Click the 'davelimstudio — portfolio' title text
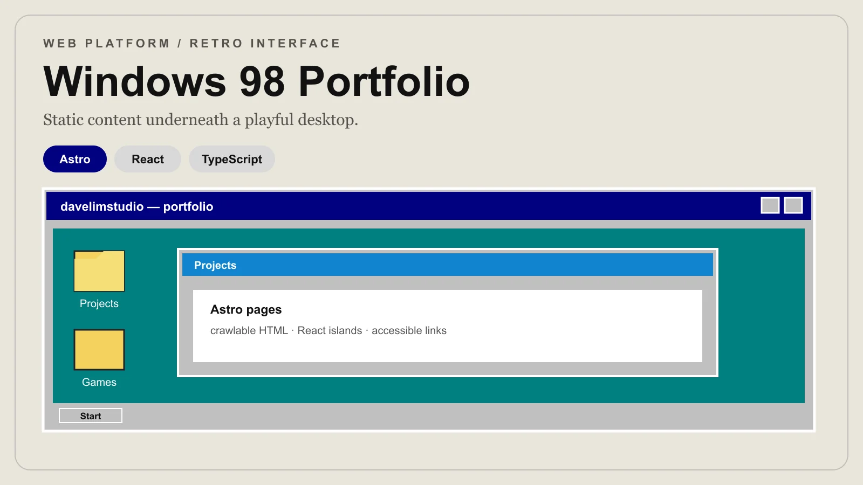 click(x=137, y=206)
